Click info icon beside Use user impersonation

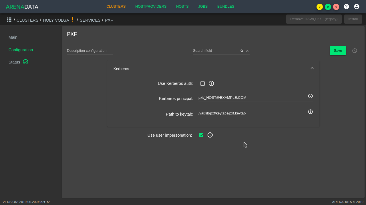pos(210,135)
